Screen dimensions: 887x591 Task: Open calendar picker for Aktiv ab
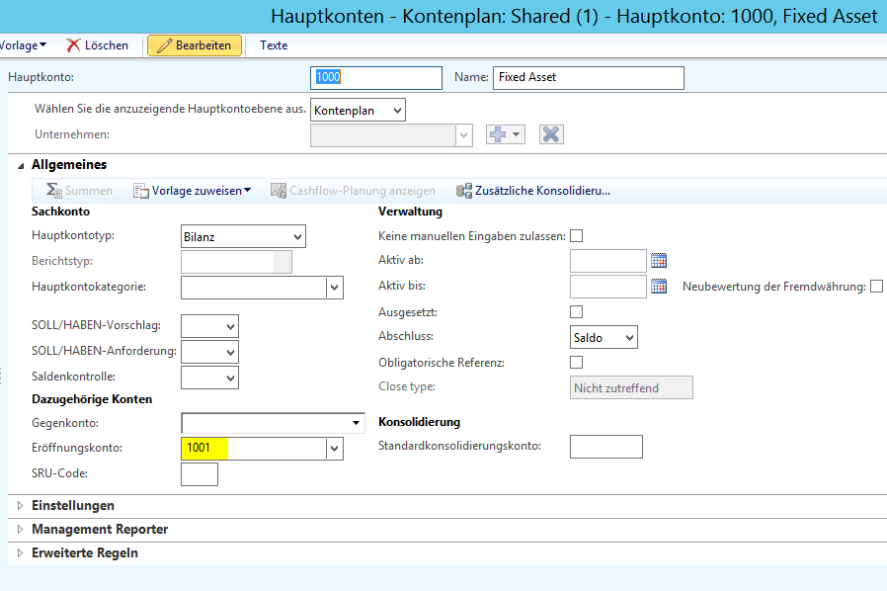click(660, 261)
